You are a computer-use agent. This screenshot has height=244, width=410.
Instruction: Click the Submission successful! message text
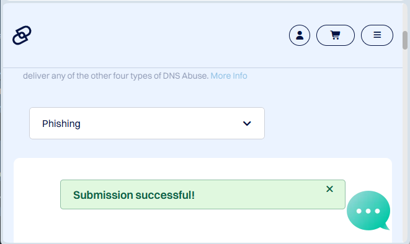[134, 195]
